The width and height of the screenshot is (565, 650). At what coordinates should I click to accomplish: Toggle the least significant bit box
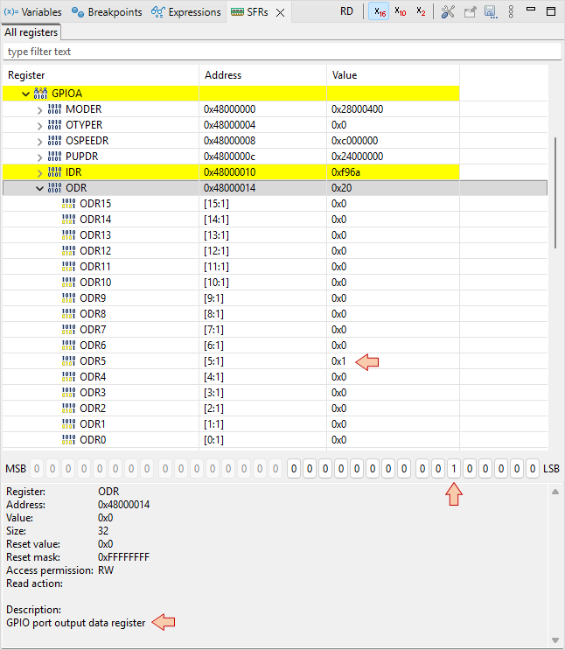(x=533, y=469)
